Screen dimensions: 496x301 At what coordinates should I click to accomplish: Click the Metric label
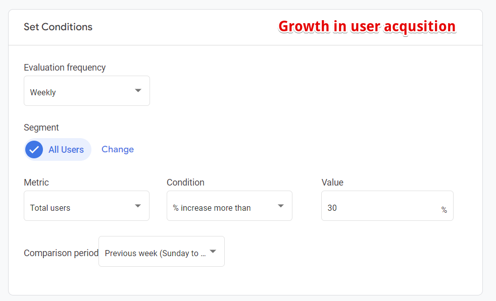[36, 183]
